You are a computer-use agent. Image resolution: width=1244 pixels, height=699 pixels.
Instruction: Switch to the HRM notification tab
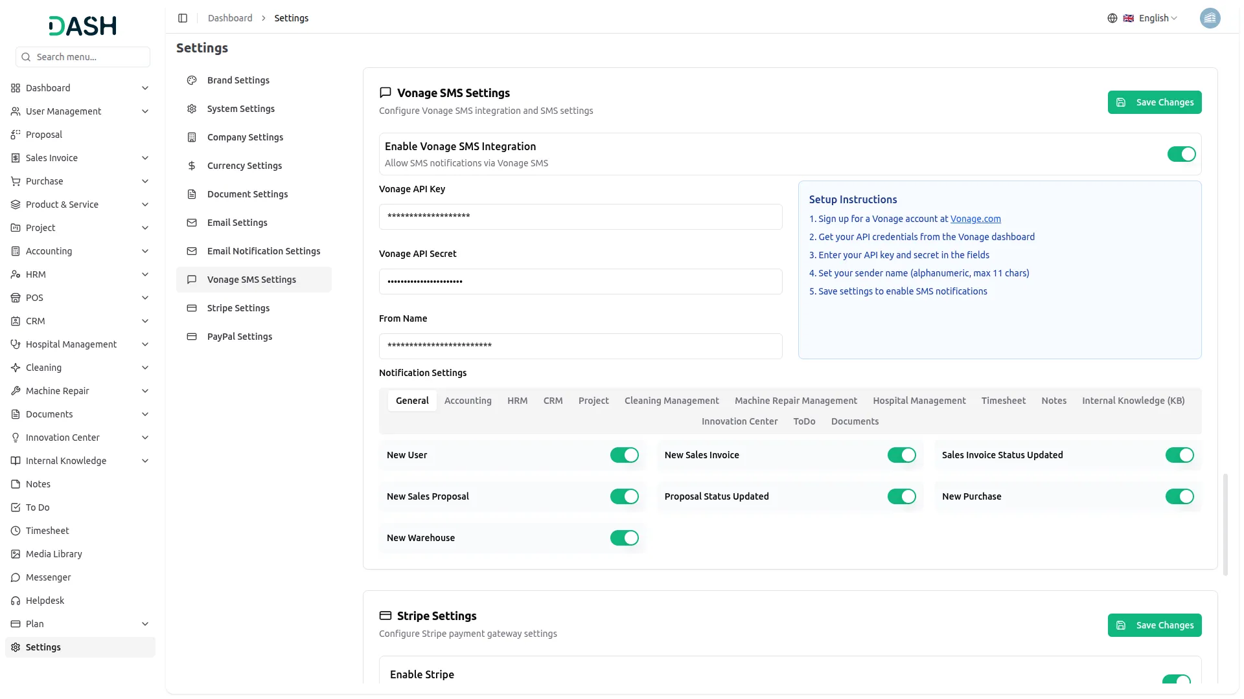coord(517,401)
